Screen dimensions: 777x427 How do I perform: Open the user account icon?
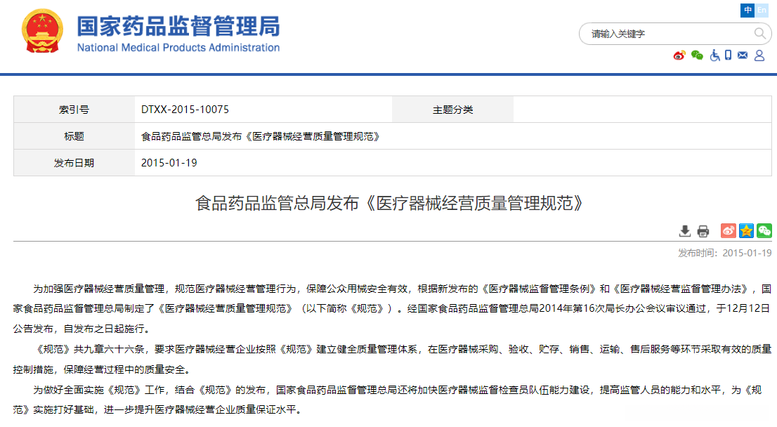[759, 55]
